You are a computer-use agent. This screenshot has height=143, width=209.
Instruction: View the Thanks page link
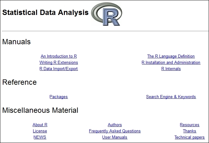(190, 131)
